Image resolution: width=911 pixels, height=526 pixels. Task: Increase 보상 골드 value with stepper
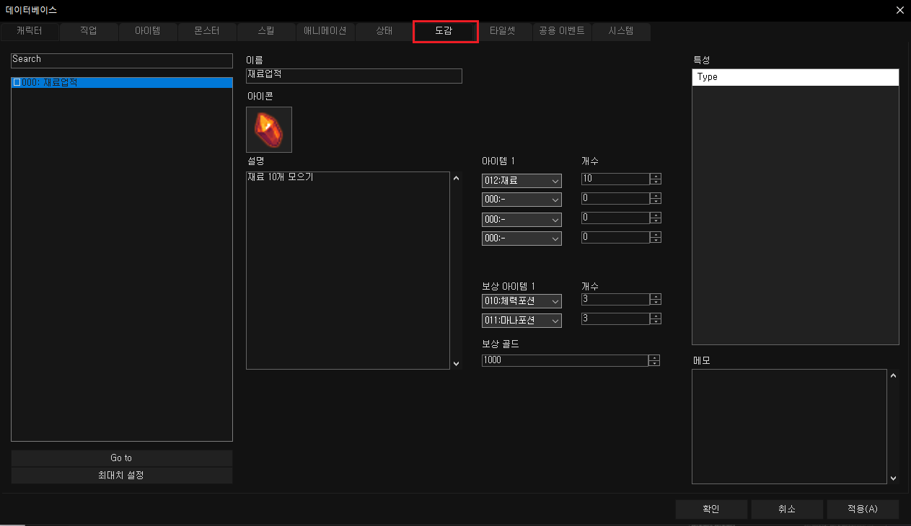654,357
